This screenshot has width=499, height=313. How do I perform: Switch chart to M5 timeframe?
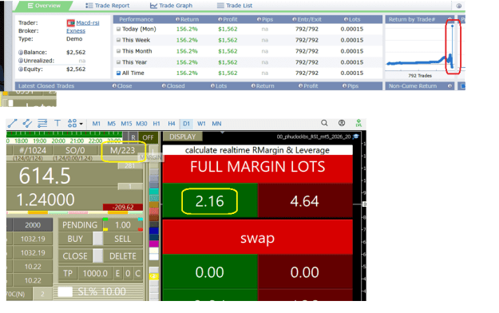(112, 124)
